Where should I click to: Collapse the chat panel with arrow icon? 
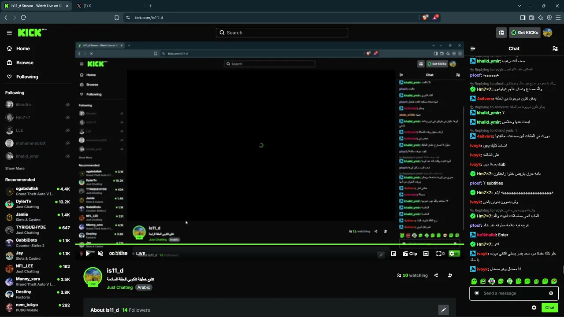pyautogui.click(x=473, y=48)
